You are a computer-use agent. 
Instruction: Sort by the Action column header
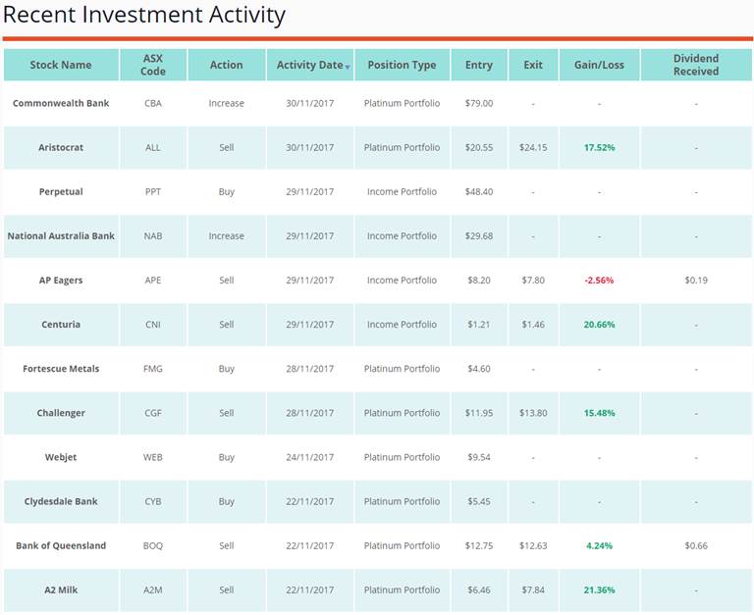tap(227, 65)
